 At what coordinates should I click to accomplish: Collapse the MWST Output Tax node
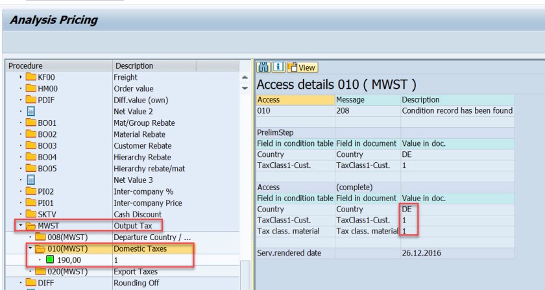[x=22, y=225]
